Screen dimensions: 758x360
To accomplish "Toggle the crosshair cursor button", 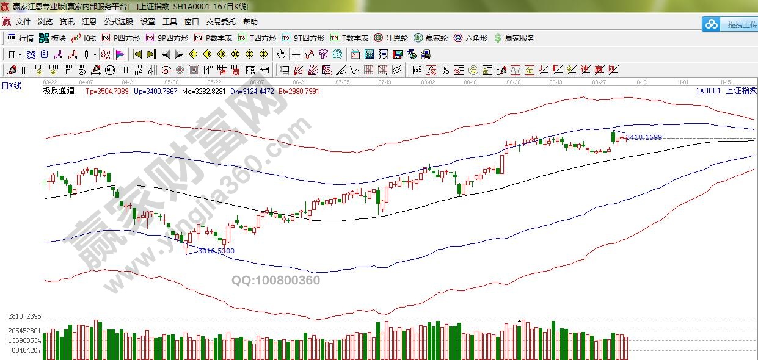I will click(296, 54).
